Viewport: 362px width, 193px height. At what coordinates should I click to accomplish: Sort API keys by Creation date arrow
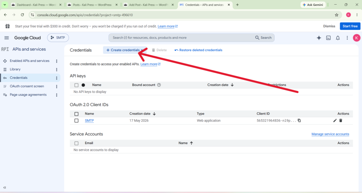[232, 85]
